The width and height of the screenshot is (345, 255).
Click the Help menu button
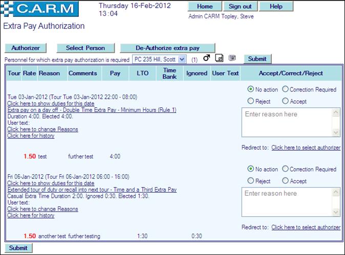pos(276,7)
